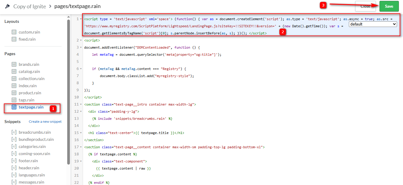Click the categories.rain snippet icon

(x=14, y=146)
